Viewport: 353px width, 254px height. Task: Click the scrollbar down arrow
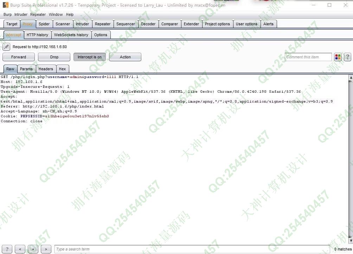tap(351, 241)
